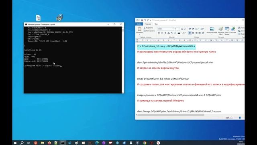This screenshot has width=257, height=145.
Task: Open the customize quick access toolbar dropdown
Action: 151,21
